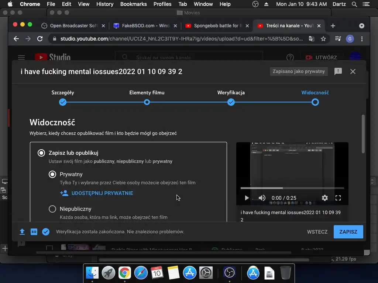Click the OBS menu bar status icon
Screen dimensions: 378x283
tap(255, 4)
